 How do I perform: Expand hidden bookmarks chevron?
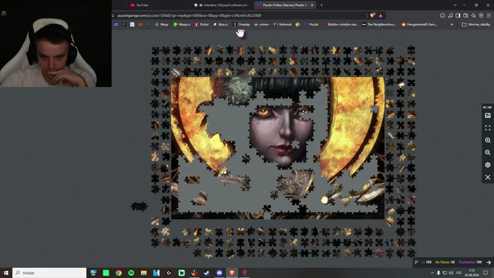(x=452, y=24)
